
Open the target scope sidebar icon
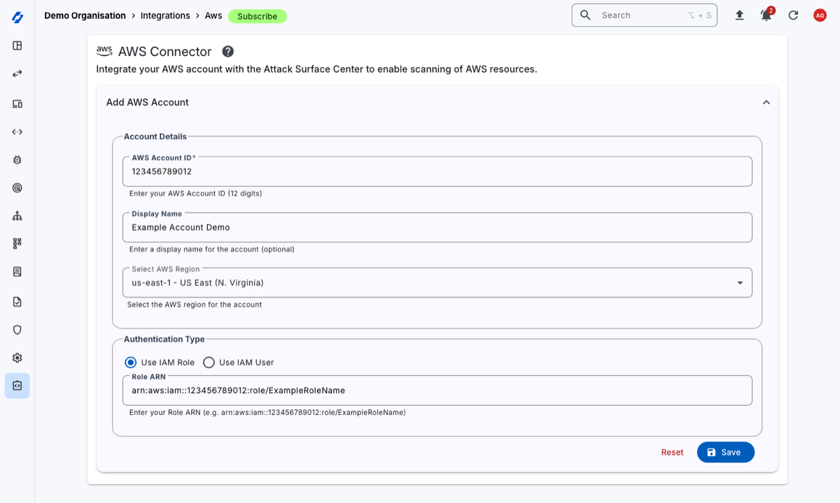17,187
